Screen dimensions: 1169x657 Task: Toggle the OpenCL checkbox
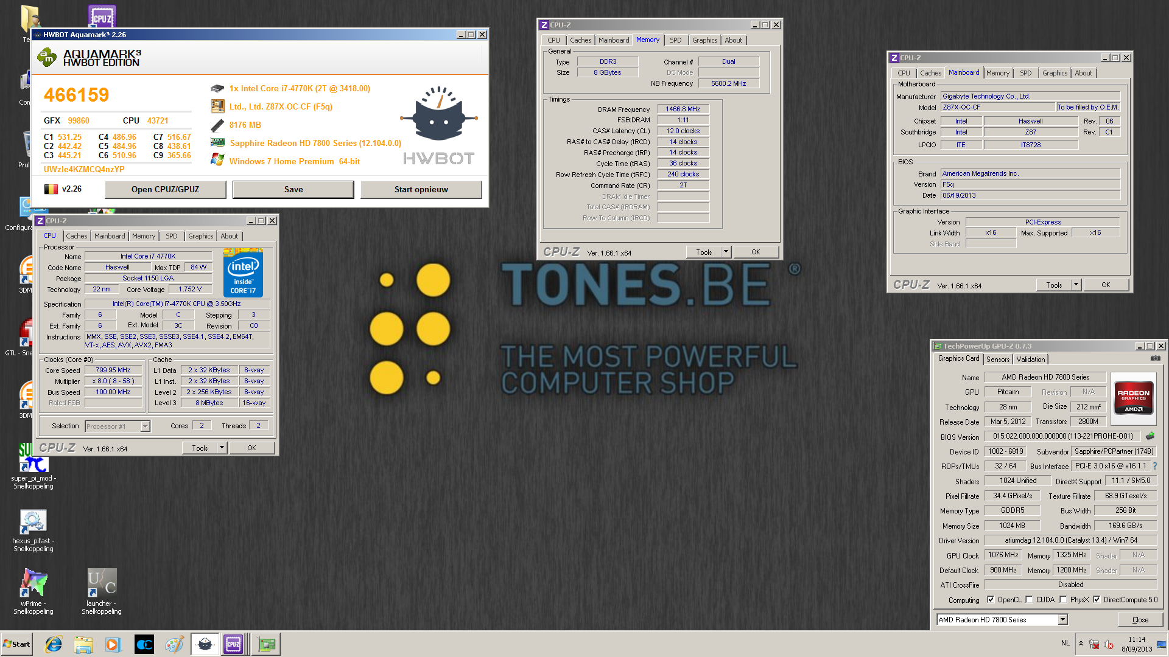click(x=991, y=600)
